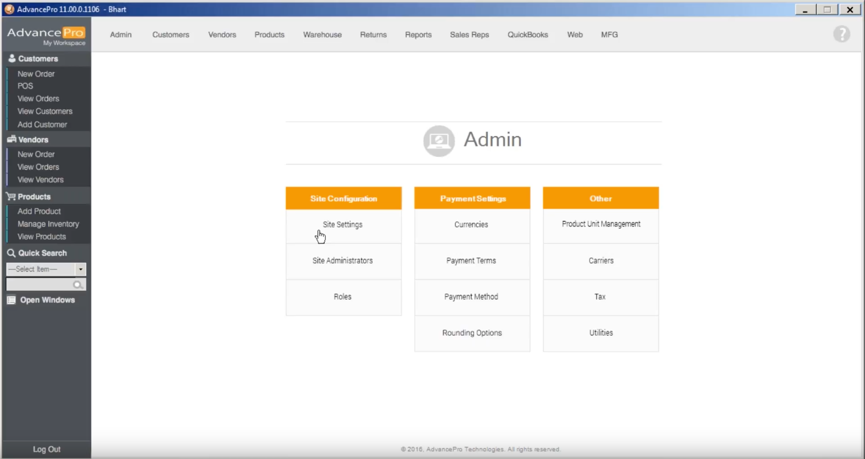Open the Warehouse menu

tap(323, 35)
